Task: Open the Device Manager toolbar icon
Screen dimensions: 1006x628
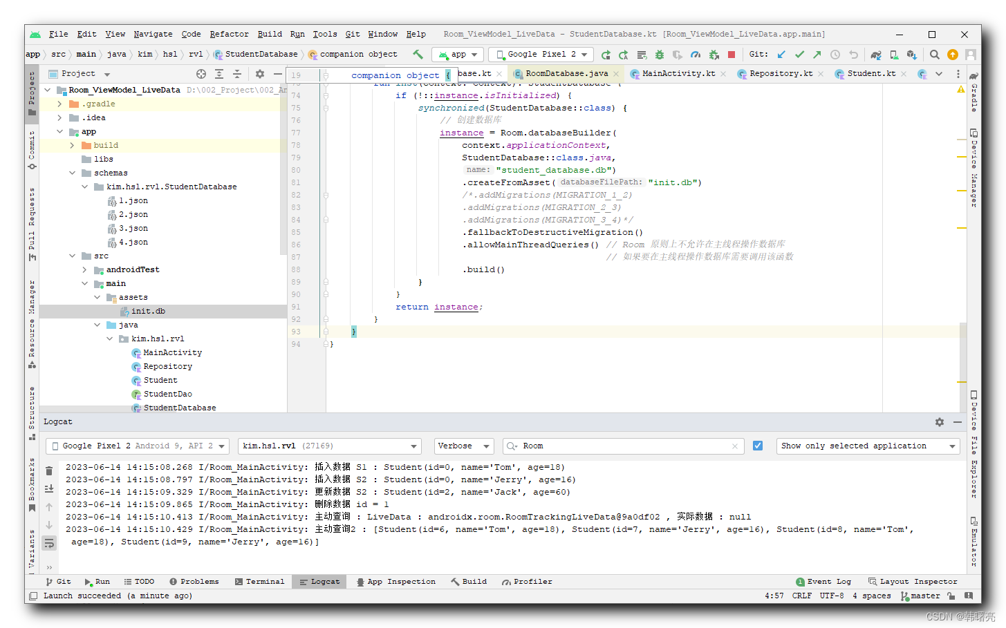Action: pos(894,55)
